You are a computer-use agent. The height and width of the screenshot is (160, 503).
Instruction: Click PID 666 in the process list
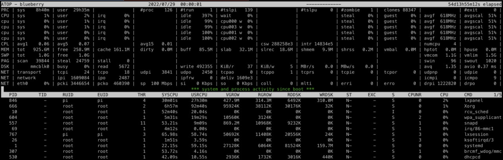pyautogui.click(x=14, y=106)
